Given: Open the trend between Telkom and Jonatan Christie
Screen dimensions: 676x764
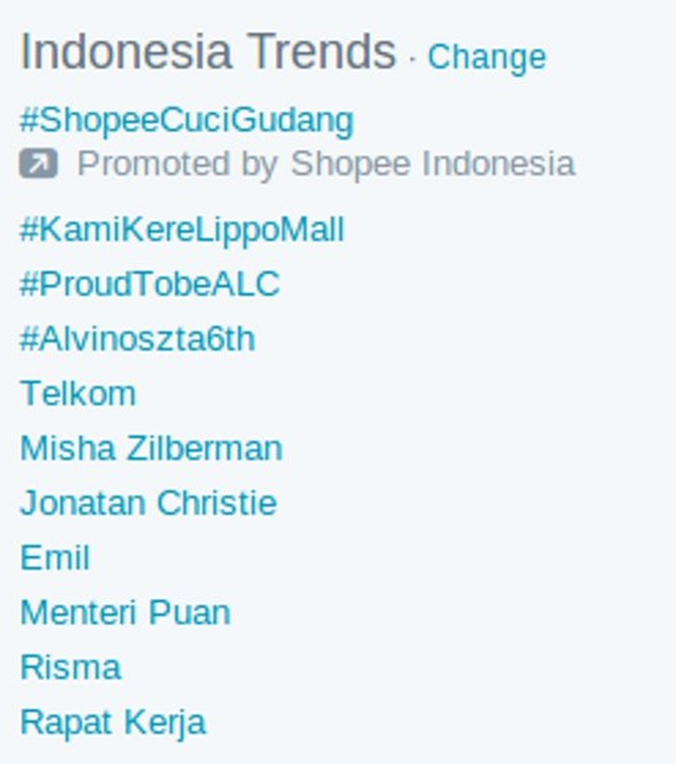Looking at the screenshot, I should click(x=152, y=448).
